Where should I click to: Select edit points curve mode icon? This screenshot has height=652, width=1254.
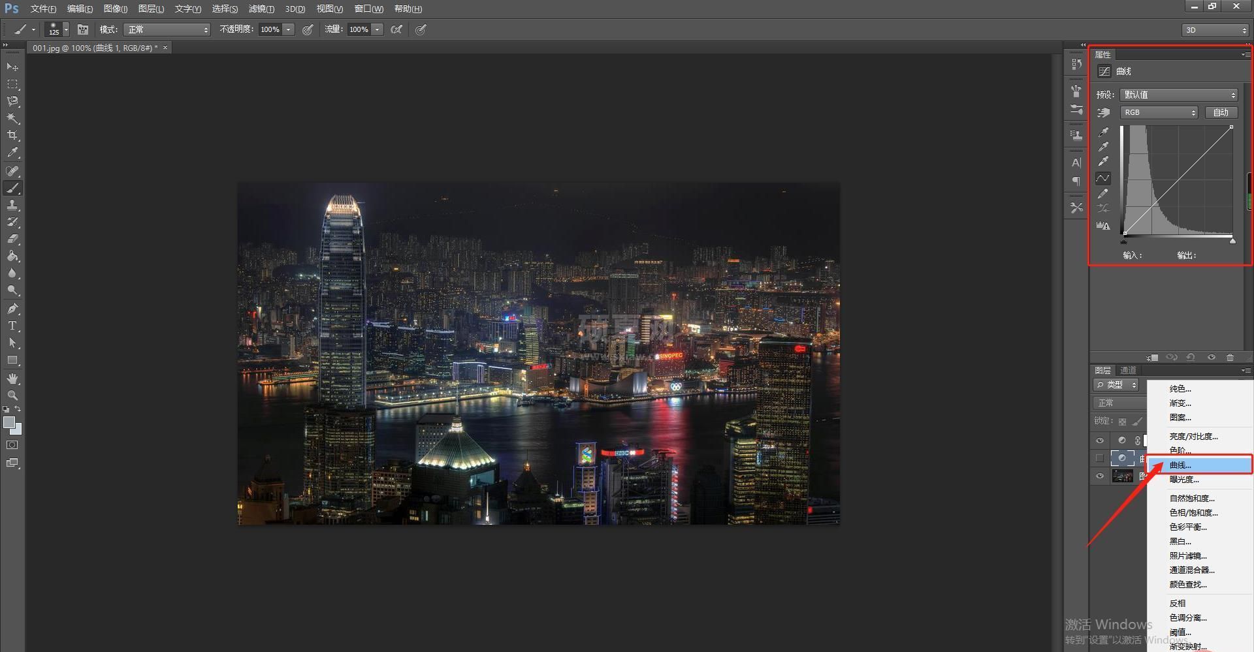point(1103,178)
